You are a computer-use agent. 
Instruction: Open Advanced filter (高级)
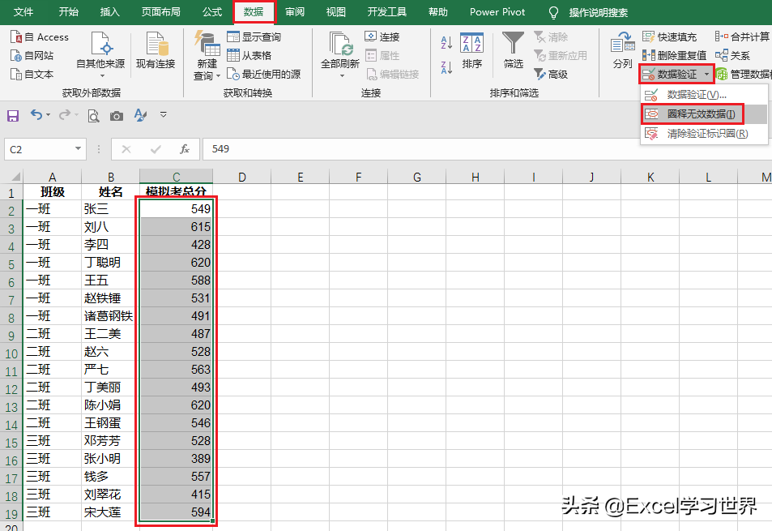click(552, 75)
